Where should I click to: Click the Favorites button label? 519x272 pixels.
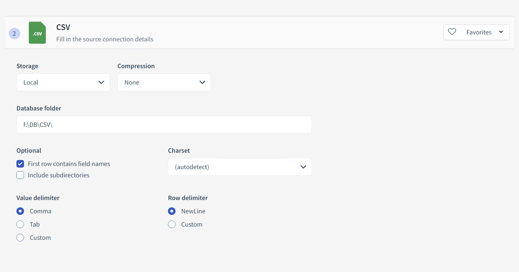point(479,32)
